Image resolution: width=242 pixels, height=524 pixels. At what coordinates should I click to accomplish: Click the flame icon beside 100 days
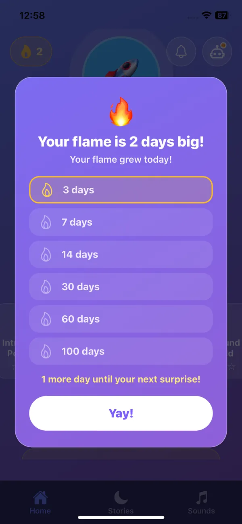point(46,351)
